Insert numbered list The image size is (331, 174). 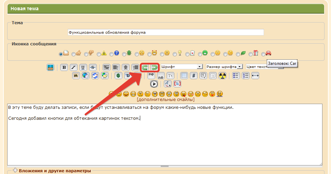tap(246, 76)
